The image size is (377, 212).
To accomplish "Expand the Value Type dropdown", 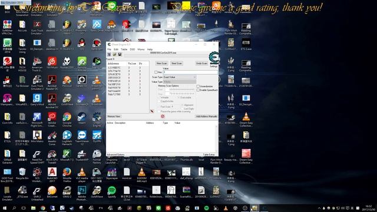I will point(180,82).
